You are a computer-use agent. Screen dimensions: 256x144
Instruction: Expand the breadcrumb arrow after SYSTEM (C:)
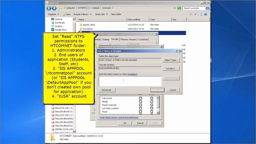coord(91,8)
